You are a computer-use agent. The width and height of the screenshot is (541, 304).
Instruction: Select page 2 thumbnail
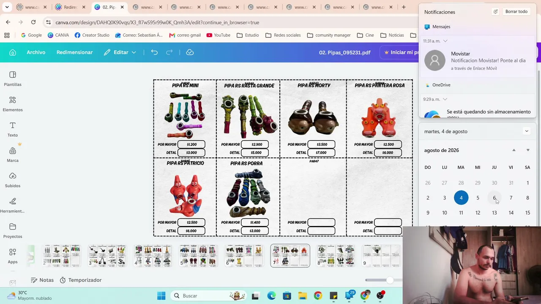click(x=62, y=256)
